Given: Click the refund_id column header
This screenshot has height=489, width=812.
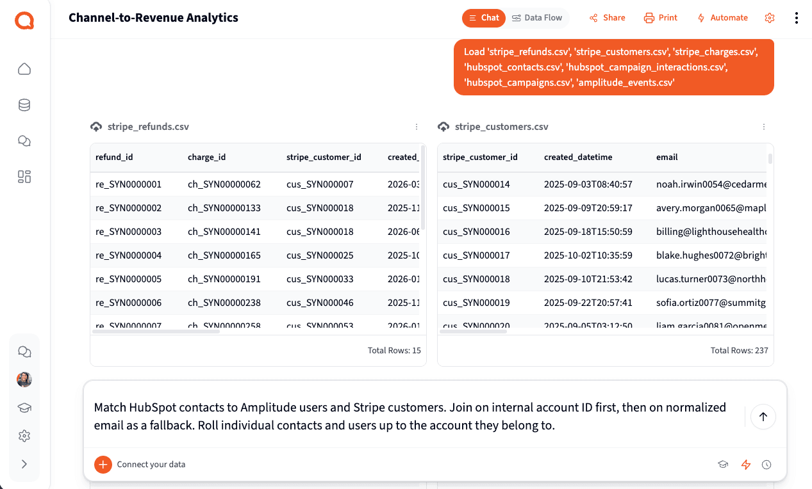Looking at the screenshot, I should [x=114, y=157].
